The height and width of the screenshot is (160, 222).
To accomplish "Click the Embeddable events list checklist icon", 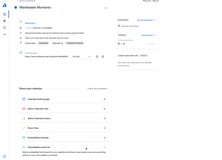I will (x=24, y=147).
